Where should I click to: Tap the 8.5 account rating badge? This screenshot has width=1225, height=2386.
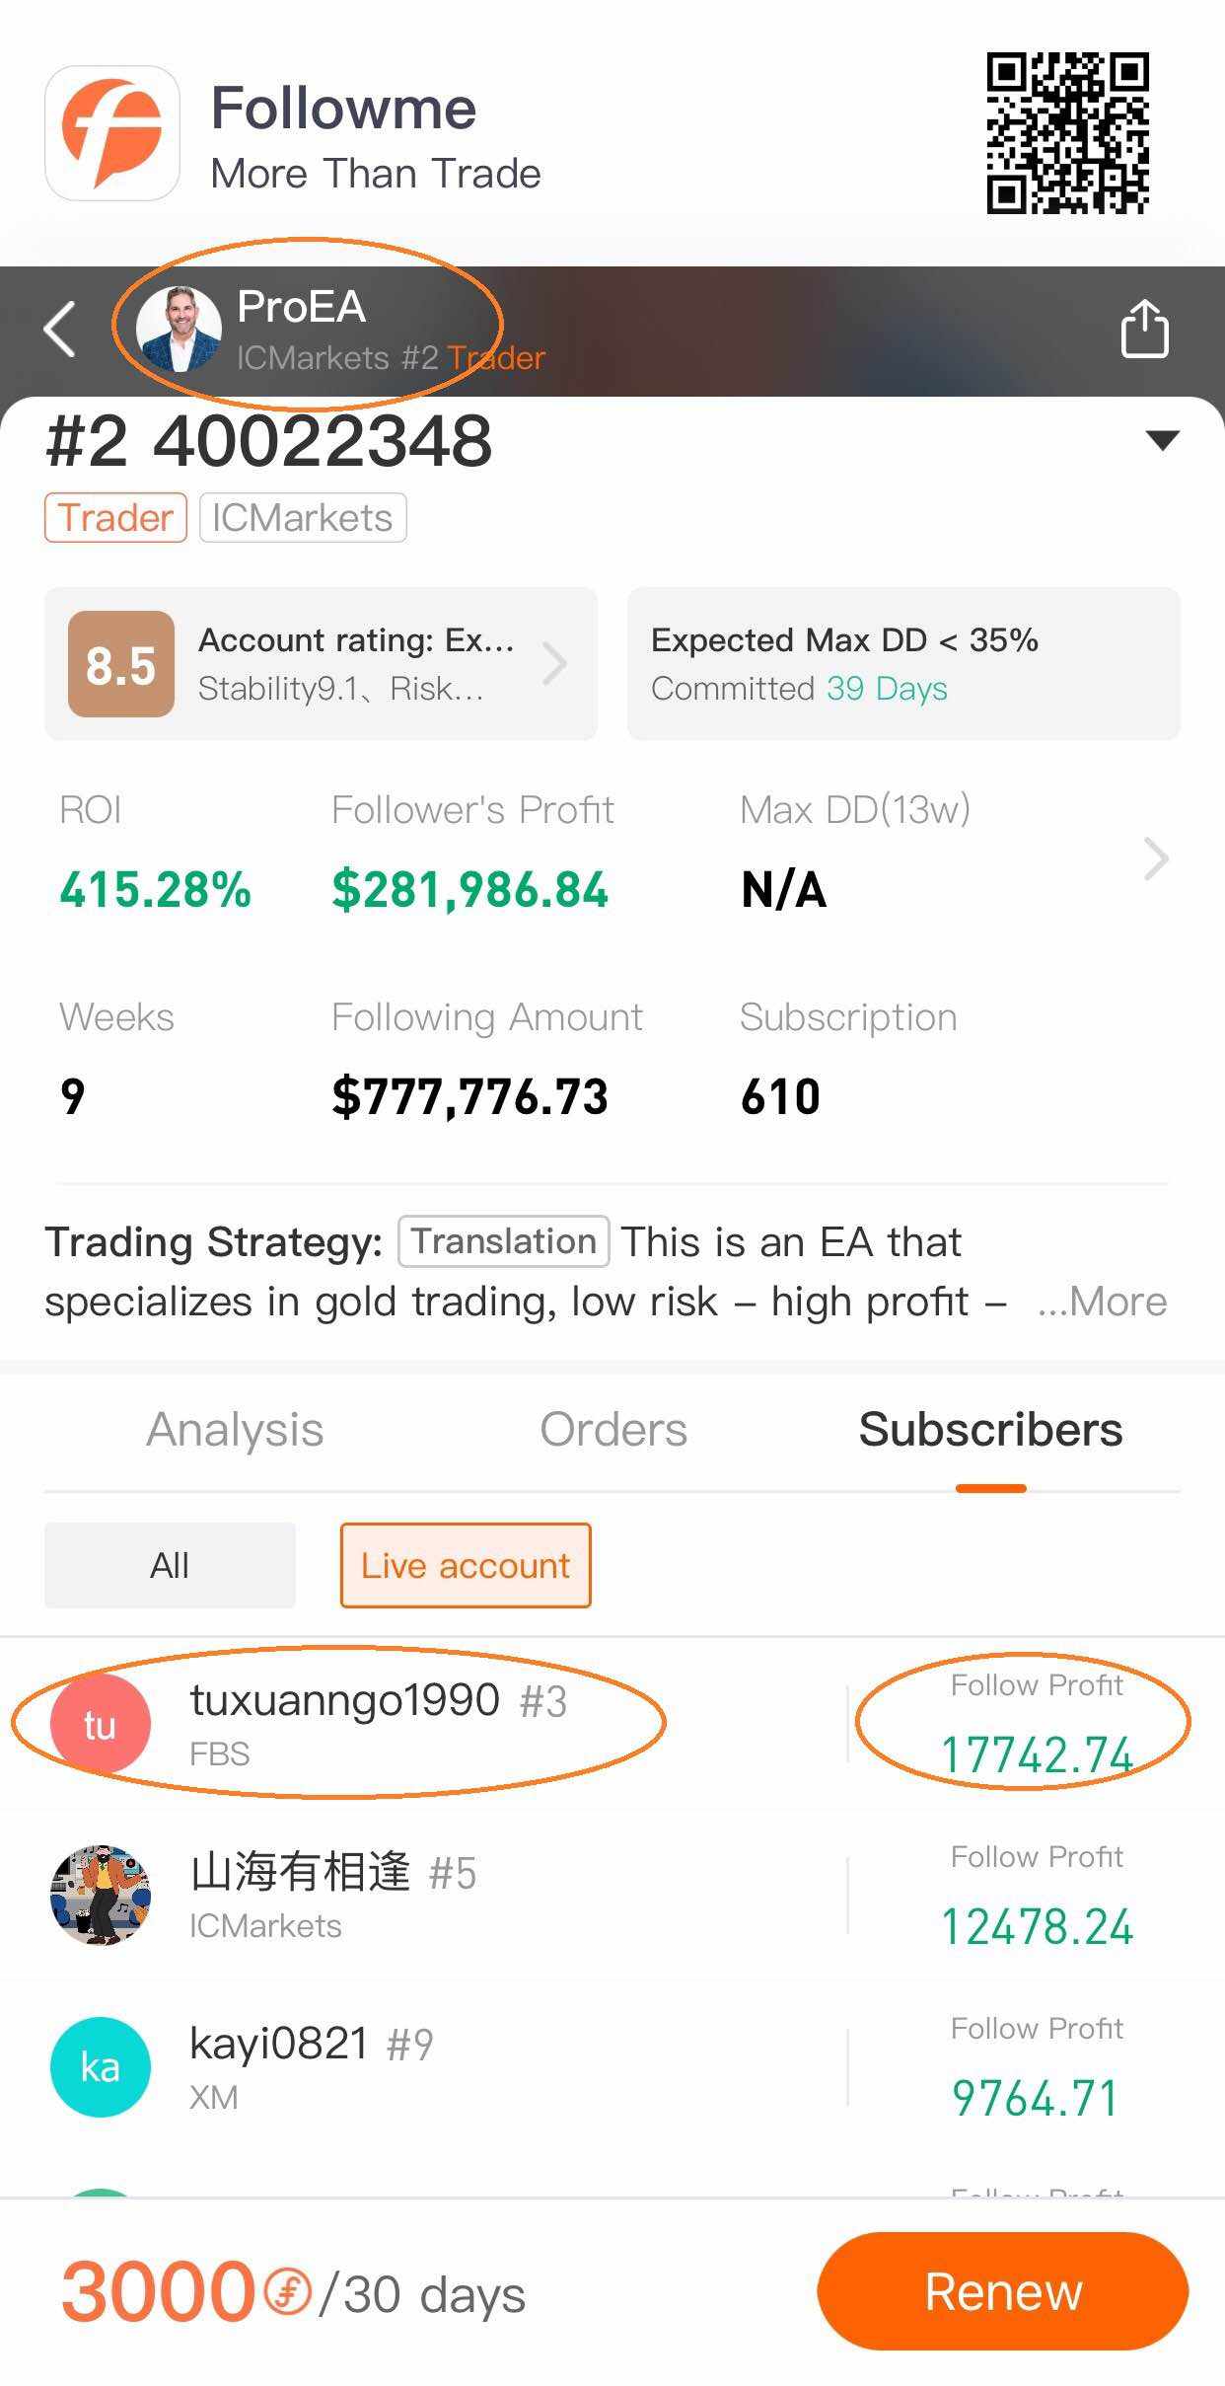pos(120,664)
